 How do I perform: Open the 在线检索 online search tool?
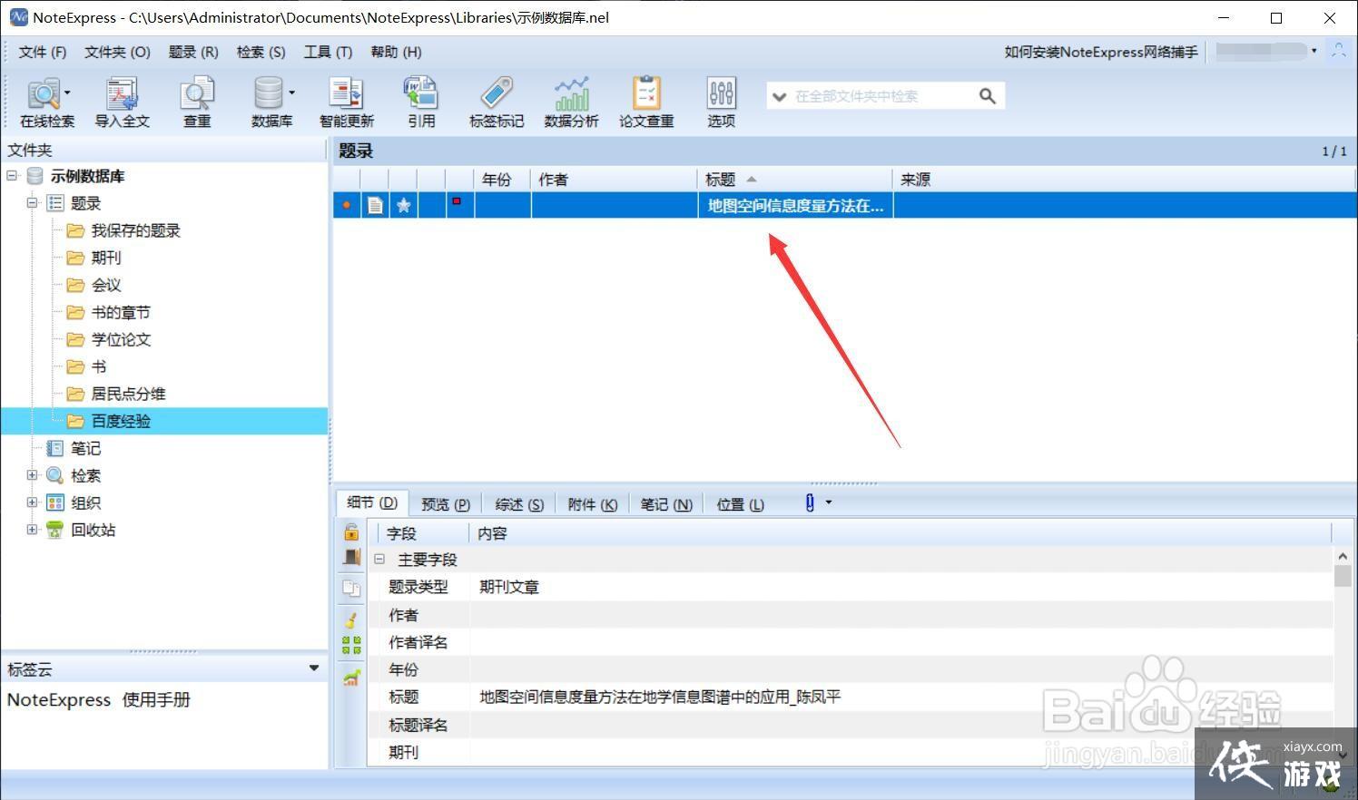pyautogui.click(x=45, y=102)
